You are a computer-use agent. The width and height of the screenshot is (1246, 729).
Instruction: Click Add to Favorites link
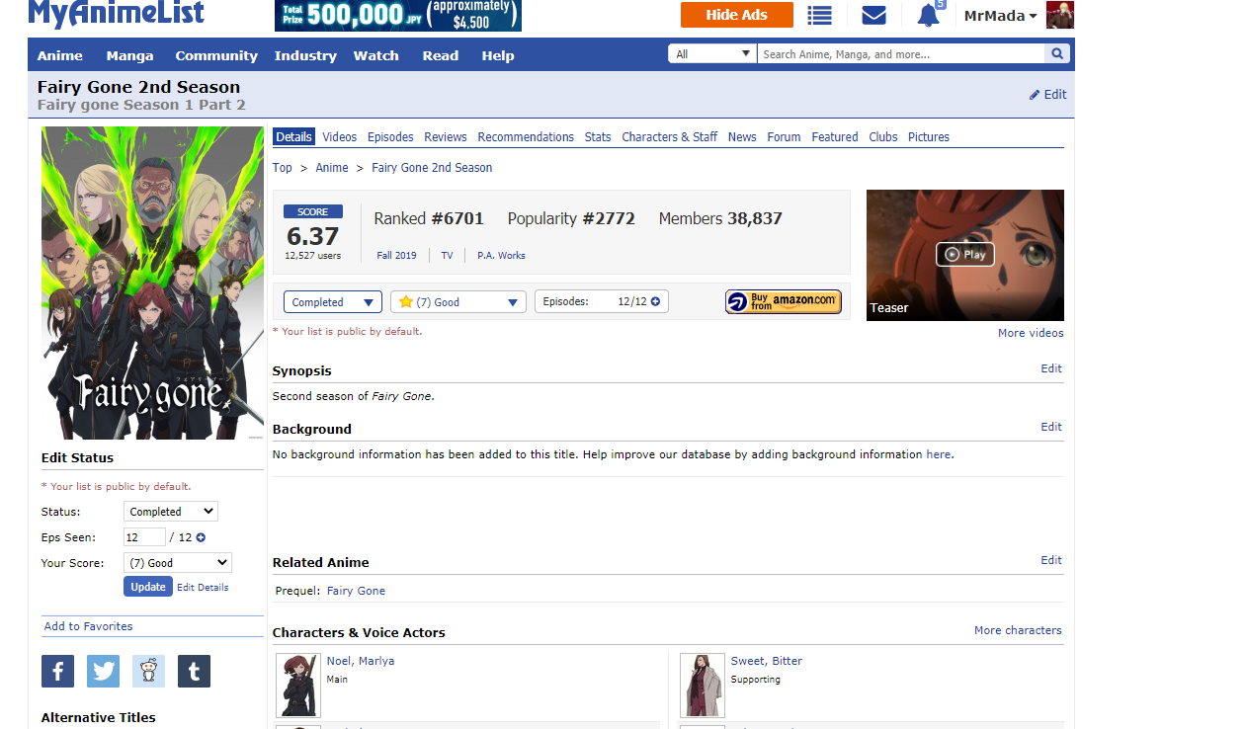[x=89, y=627]
